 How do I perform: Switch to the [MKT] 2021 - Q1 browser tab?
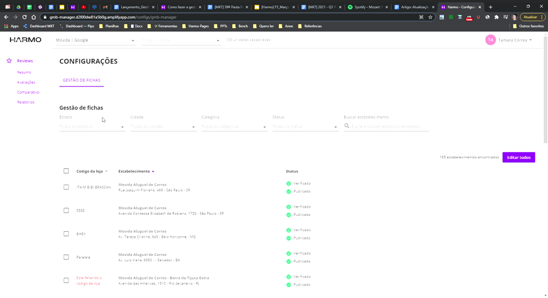tap(321, 7)
